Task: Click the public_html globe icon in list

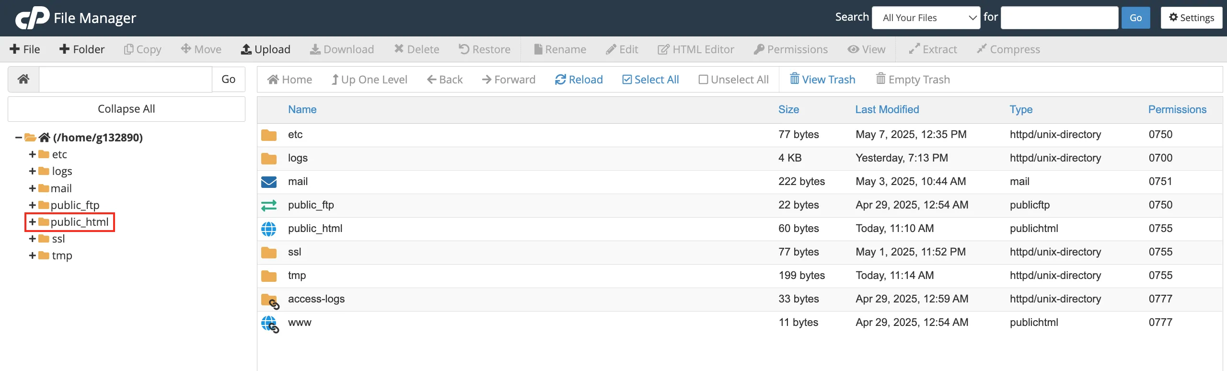Action: tap(269, 229)
